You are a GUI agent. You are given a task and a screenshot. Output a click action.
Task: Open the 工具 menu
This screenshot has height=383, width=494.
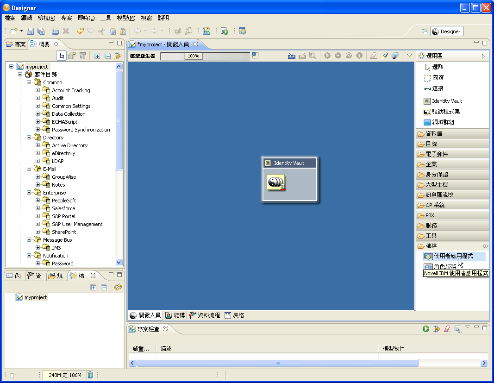tap(106, 18)
